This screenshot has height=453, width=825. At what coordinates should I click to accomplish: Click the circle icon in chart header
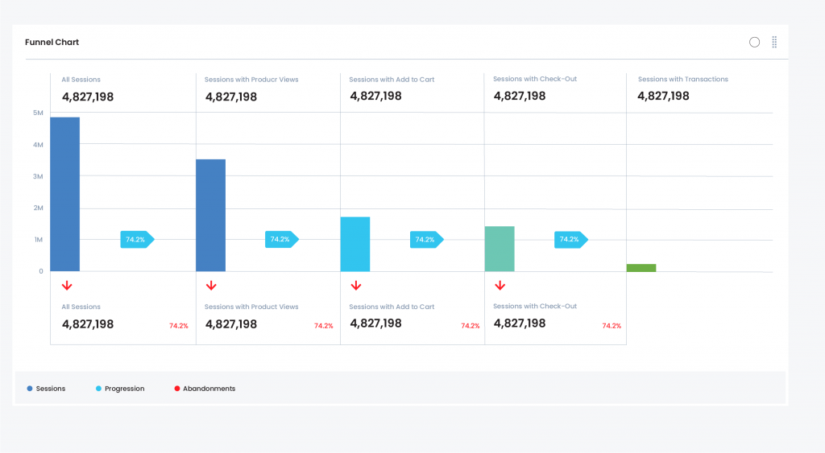coord(754,42)
